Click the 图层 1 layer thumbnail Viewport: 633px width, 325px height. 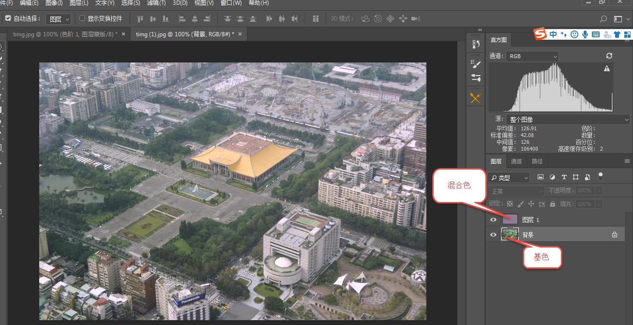pos(510,219)
